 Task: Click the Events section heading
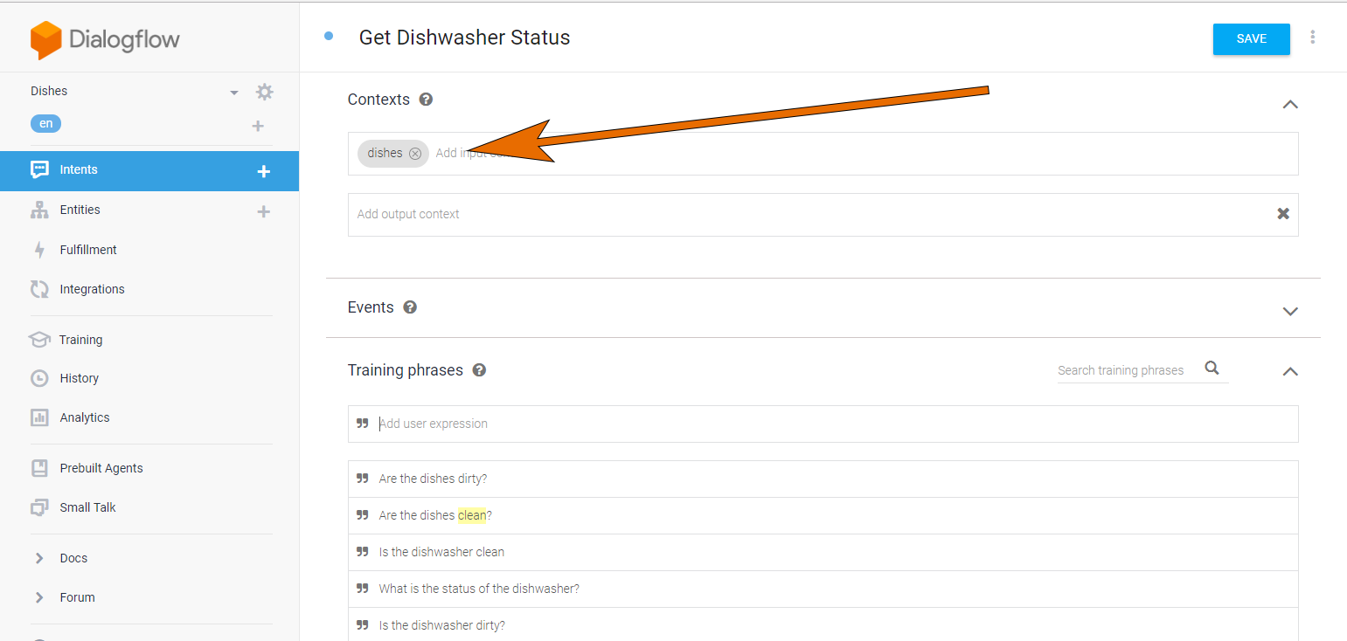click(x=371, y=307)
